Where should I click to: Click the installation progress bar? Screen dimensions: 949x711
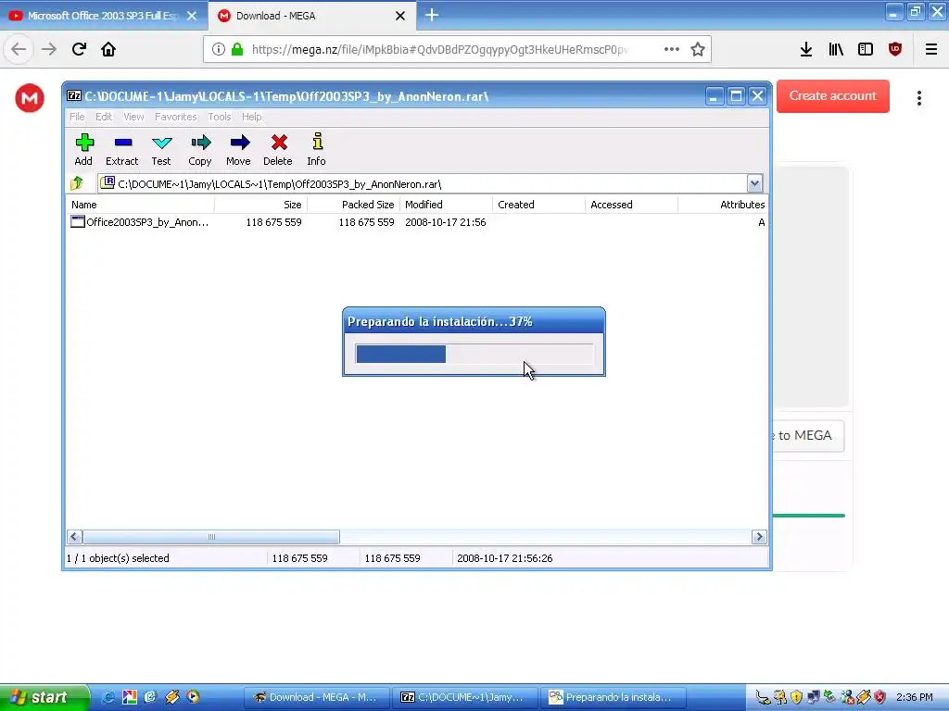click(474, 354)
